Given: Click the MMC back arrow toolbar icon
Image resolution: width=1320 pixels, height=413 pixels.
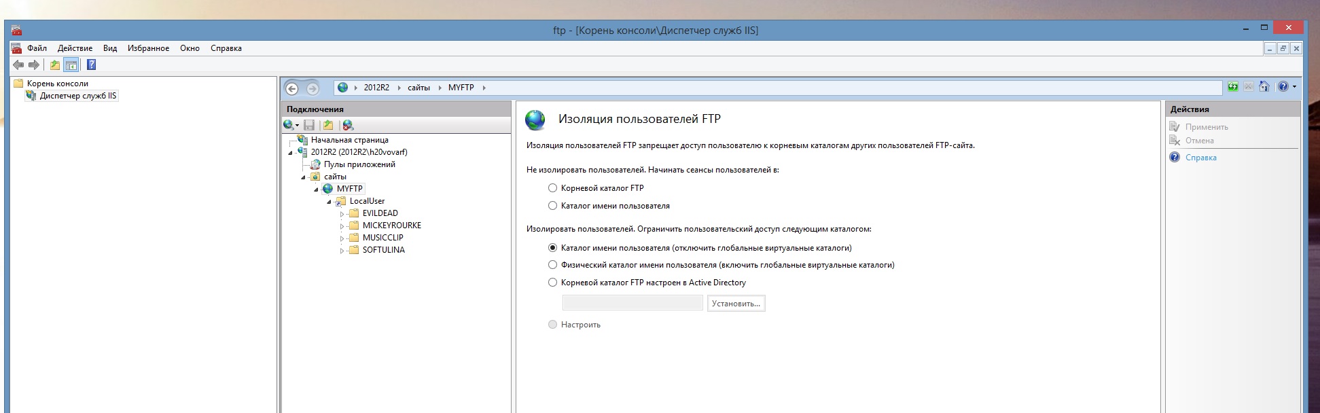Looking at the screenshot, I should click(x=18, y=65).
